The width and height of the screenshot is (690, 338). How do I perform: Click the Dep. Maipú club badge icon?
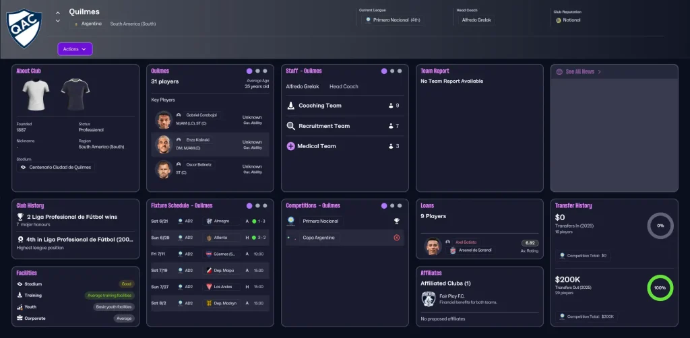[210, 270]
